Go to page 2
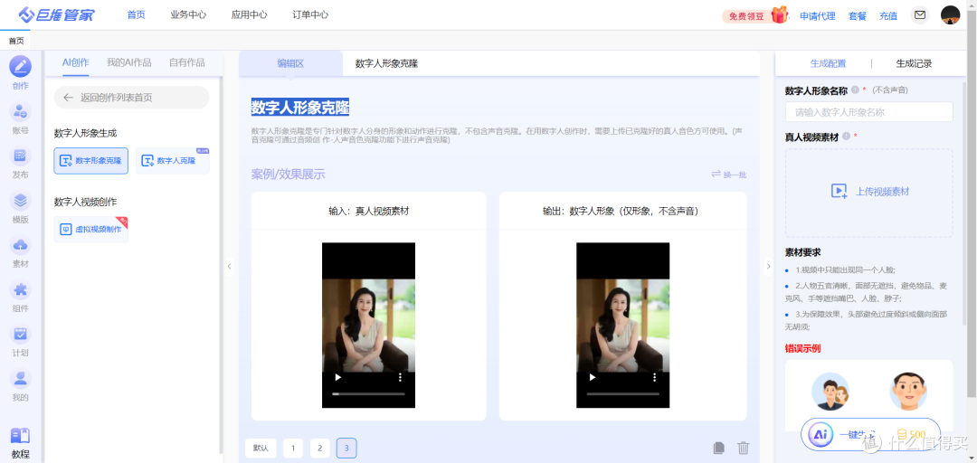 (x=319, y=448)
